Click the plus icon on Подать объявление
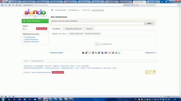 [x=24, y=21]
